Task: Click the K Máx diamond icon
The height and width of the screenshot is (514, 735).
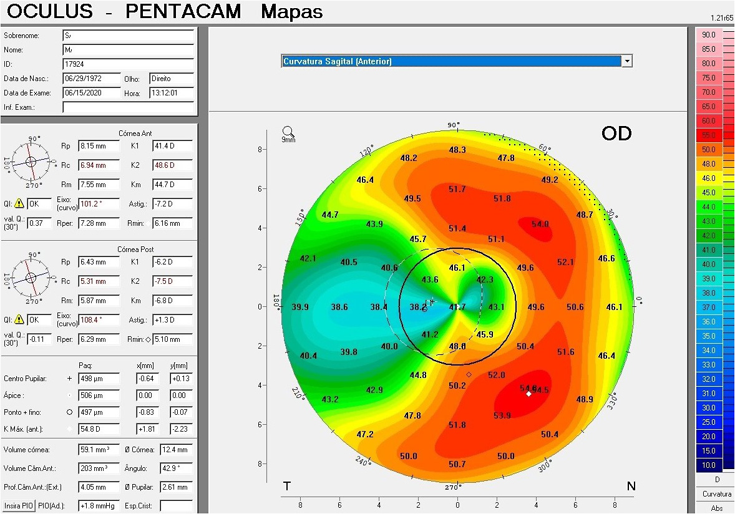Action: coord(69,429)
